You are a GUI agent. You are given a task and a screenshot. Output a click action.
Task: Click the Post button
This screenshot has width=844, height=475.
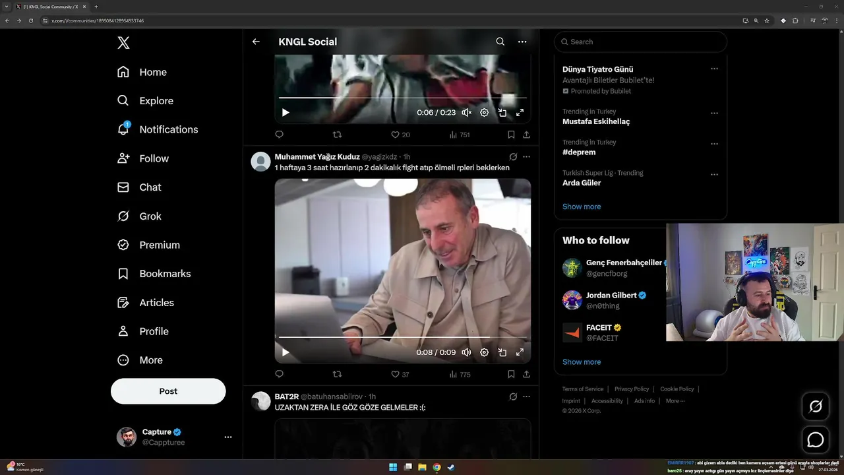point(168,391)
